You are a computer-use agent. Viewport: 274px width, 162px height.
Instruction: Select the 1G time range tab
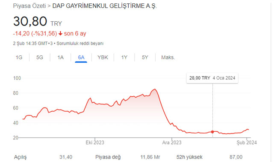19,57
